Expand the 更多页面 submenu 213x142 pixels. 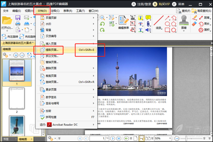tap(67, 89)
